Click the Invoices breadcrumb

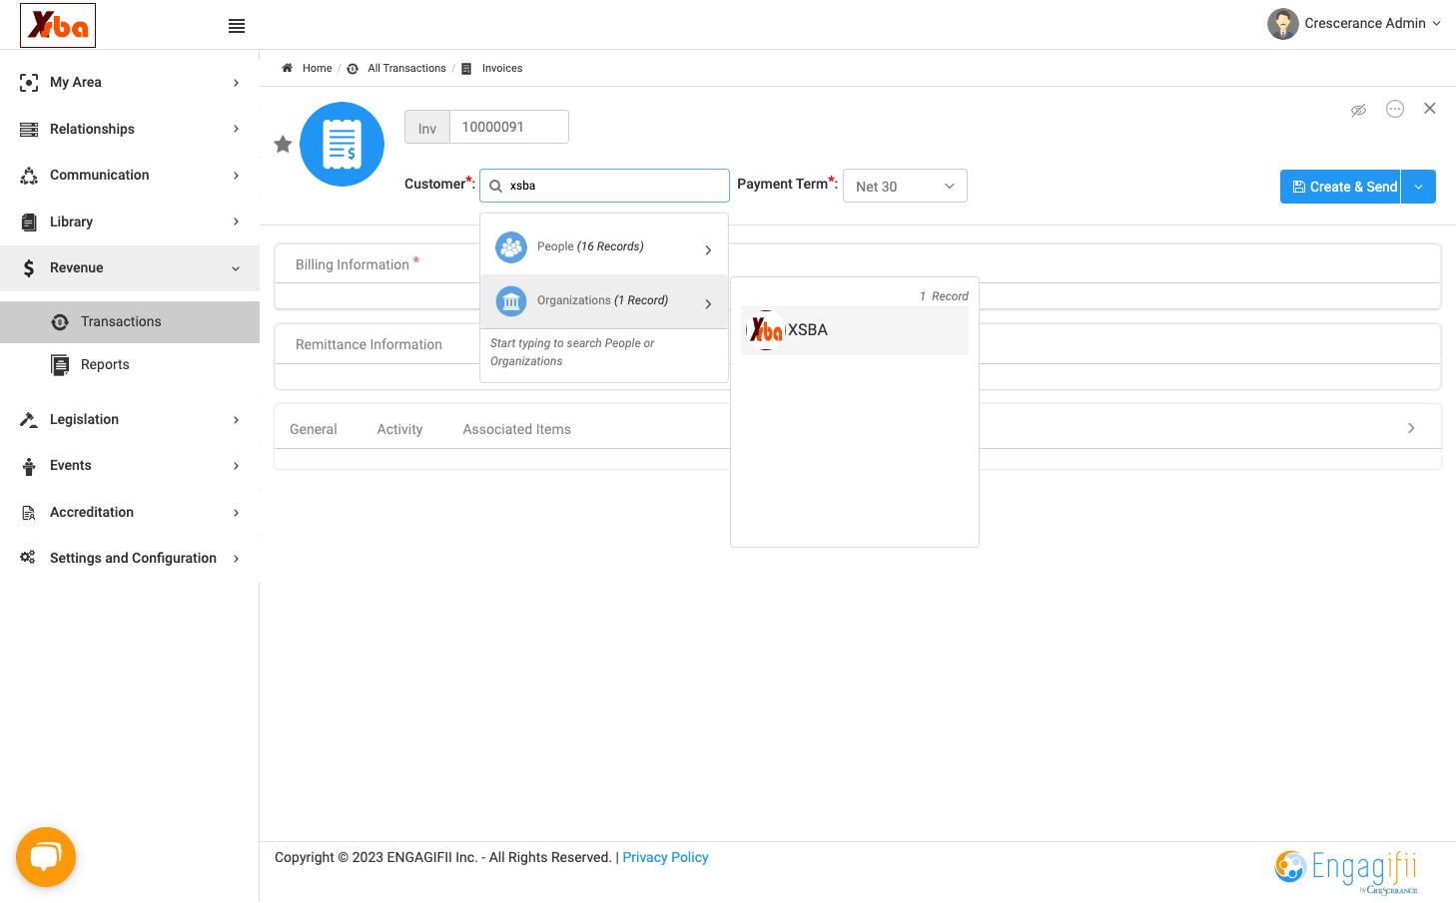pyautogui.click(x=502, y=68)
